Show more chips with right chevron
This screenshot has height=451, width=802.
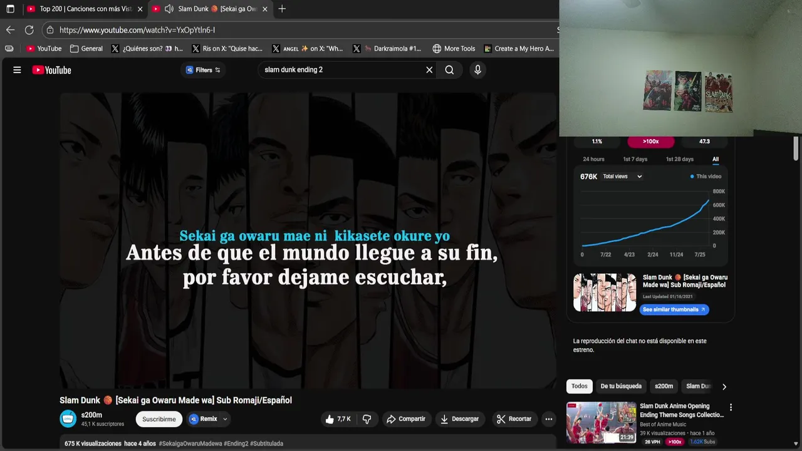(x=724, y=386)
